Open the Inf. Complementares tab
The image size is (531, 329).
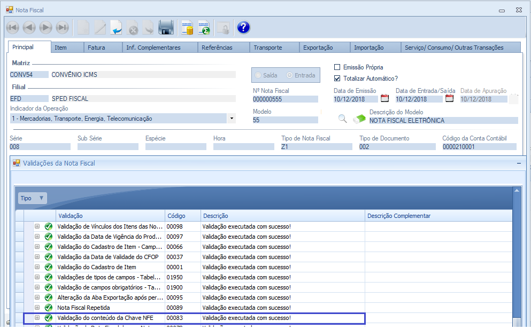pyautogui.click(x=153, y=48)
